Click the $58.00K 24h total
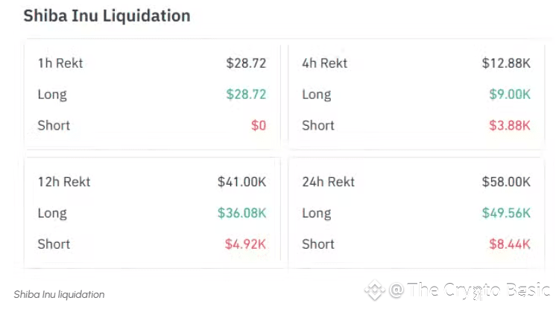Viewport: 556px width, 309px height. pyautogui.click(x=506, y=182)
